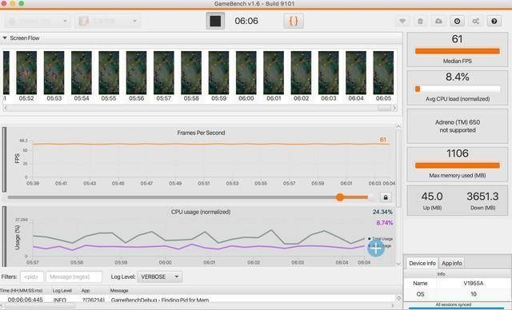Image resolution: width=512 pixels, height=310 pixels.
Task: Switch to the Device info tab
Action: click(x=422, y=263)
